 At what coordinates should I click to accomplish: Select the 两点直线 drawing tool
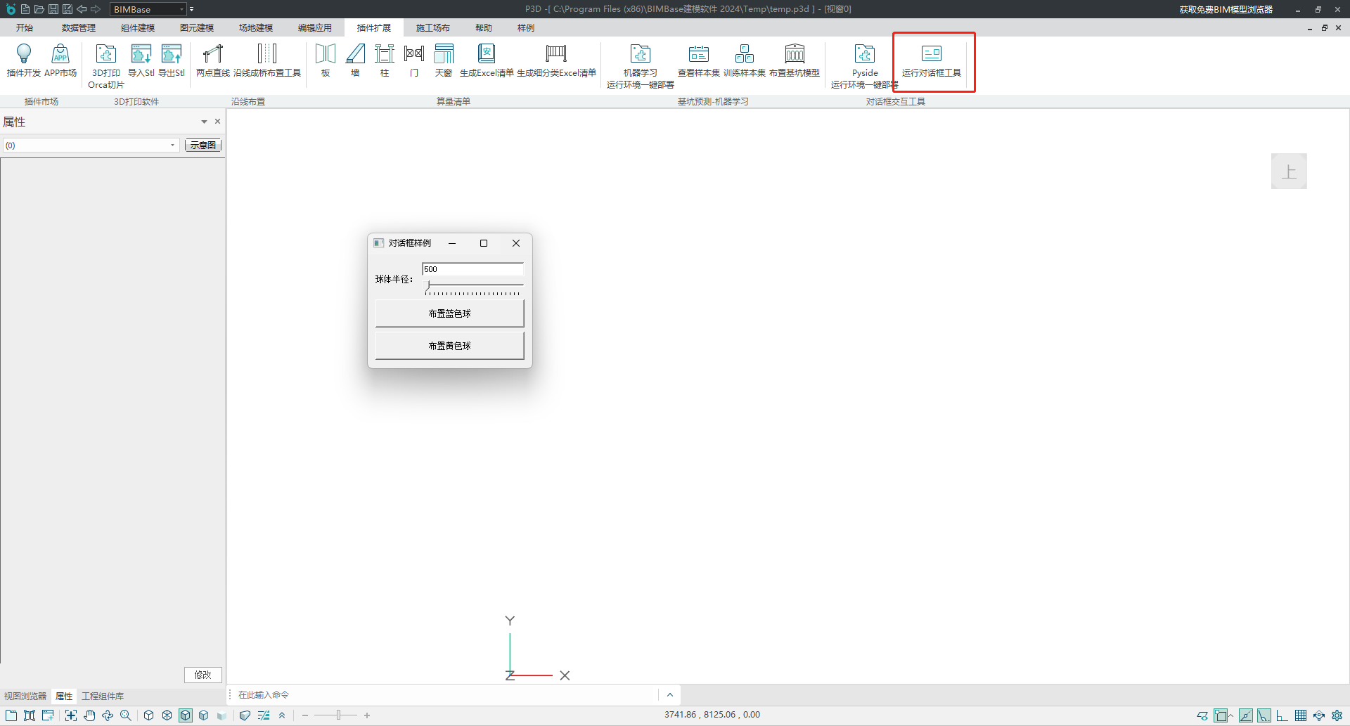click(x=212, y=55)
